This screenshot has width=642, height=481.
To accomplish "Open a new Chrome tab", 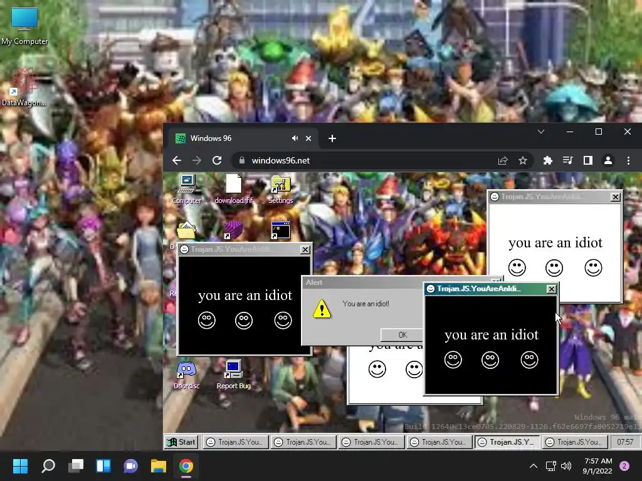I will click(332, 138).
